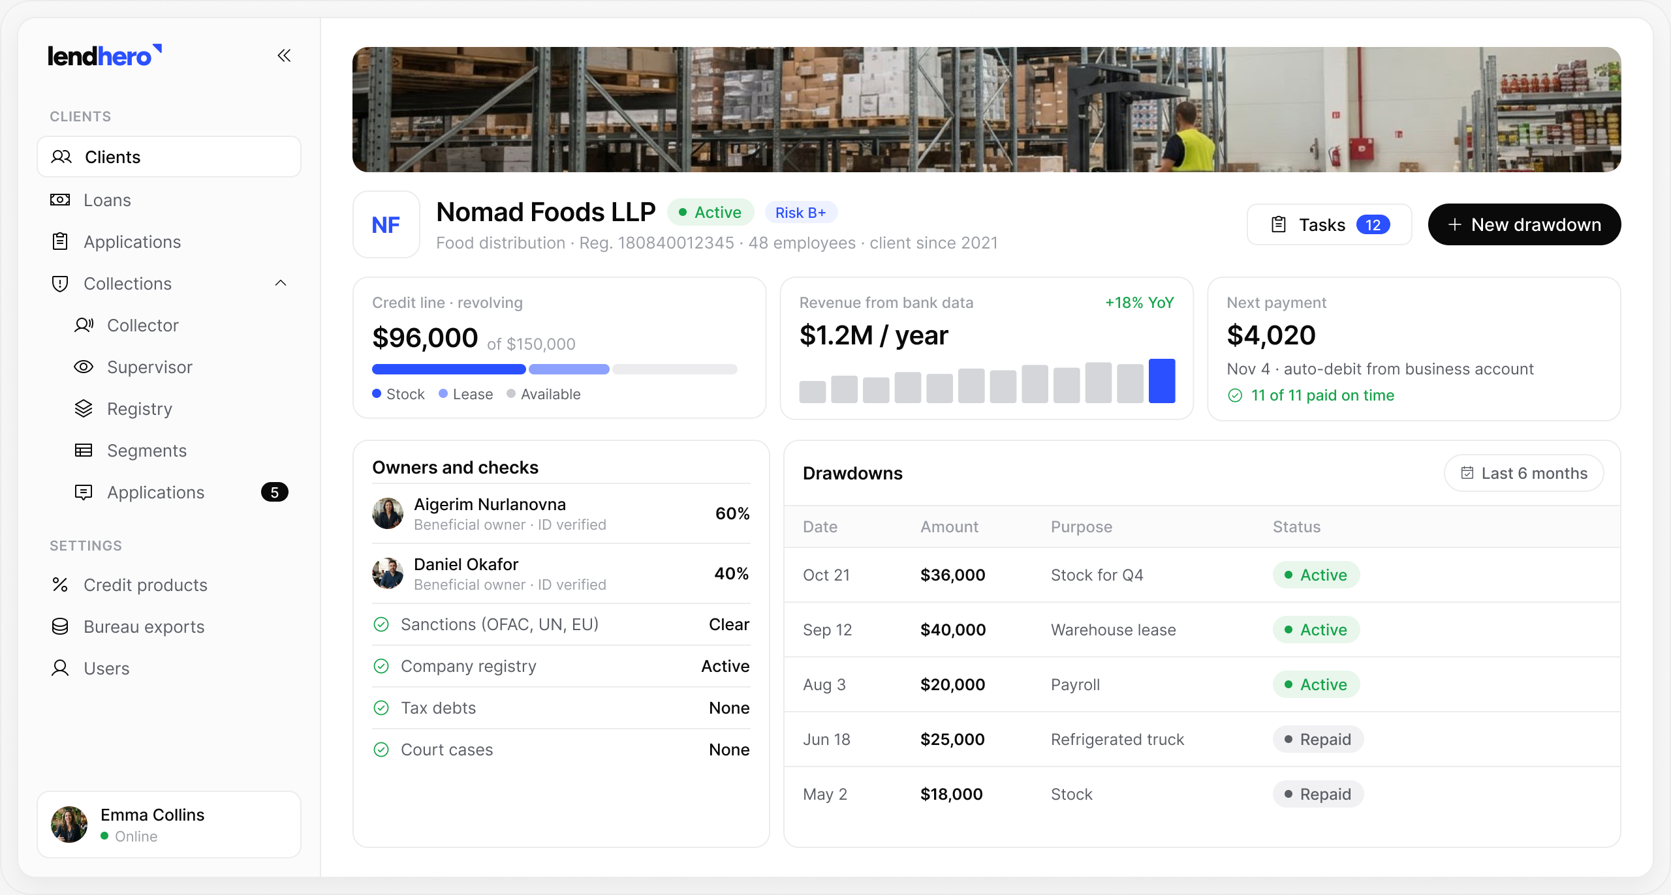
Task: Go to Supervisor under Collections
Action: coord(169,367)
